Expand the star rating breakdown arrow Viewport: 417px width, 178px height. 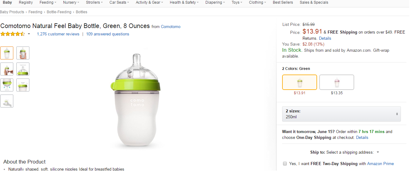pyautogui.click(x=29, y=34)
